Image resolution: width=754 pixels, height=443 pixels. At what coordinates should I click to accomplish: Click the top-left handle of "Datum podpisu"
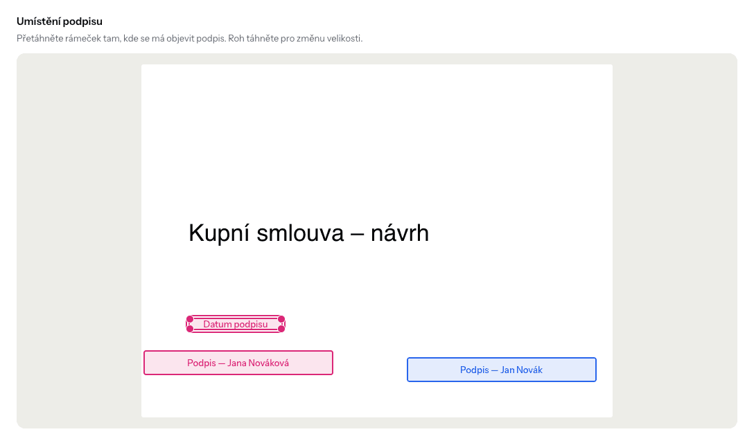(190, 320)
